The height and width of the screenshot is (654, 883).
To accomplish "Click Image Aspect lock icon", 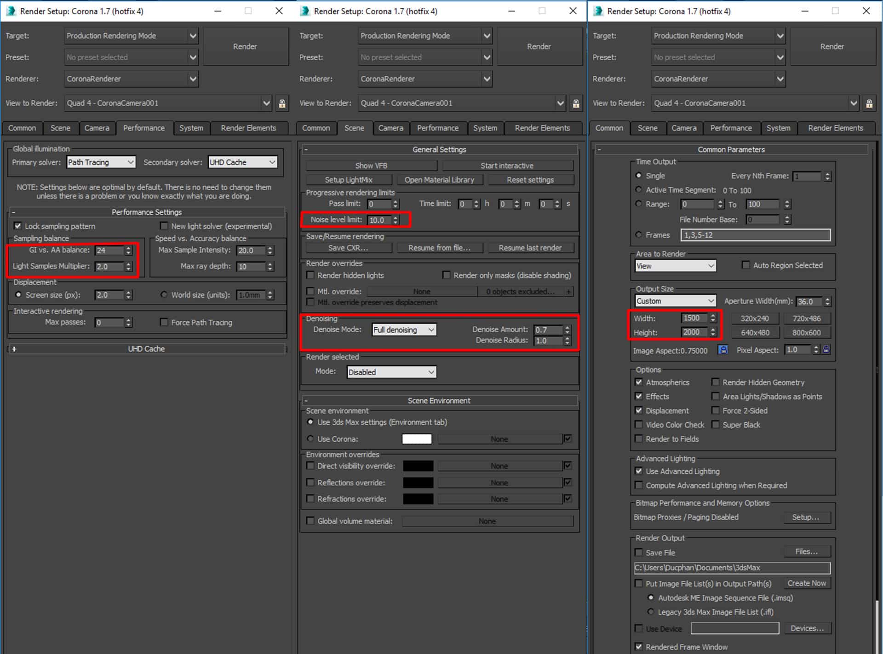I will pyautogui.click(x=723, y=350).
